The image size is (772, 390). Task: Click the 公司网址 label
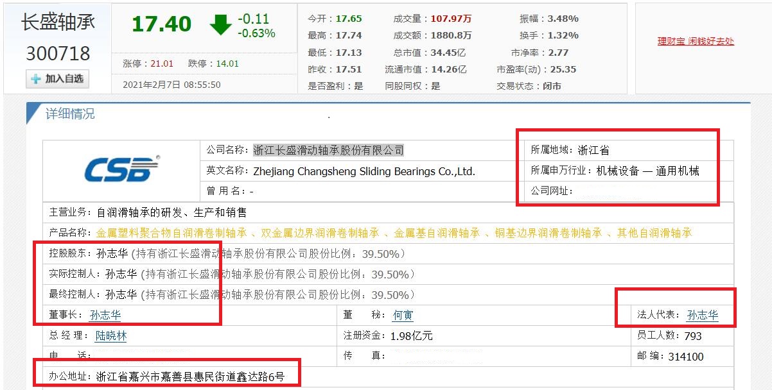(552, 191)
